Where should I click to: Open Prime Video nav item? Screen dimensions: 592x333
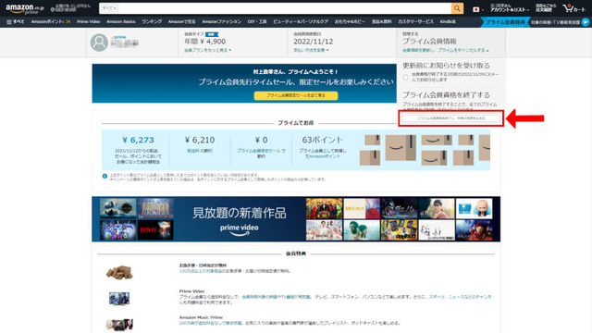(89, 22)
